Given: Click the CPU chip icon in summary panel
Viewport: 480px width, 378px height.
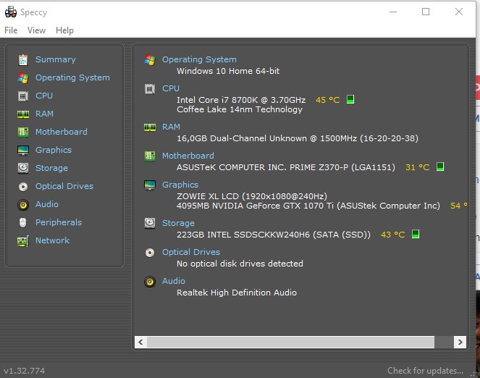Looking at the screenshot, I should click(x=150, y=89).
